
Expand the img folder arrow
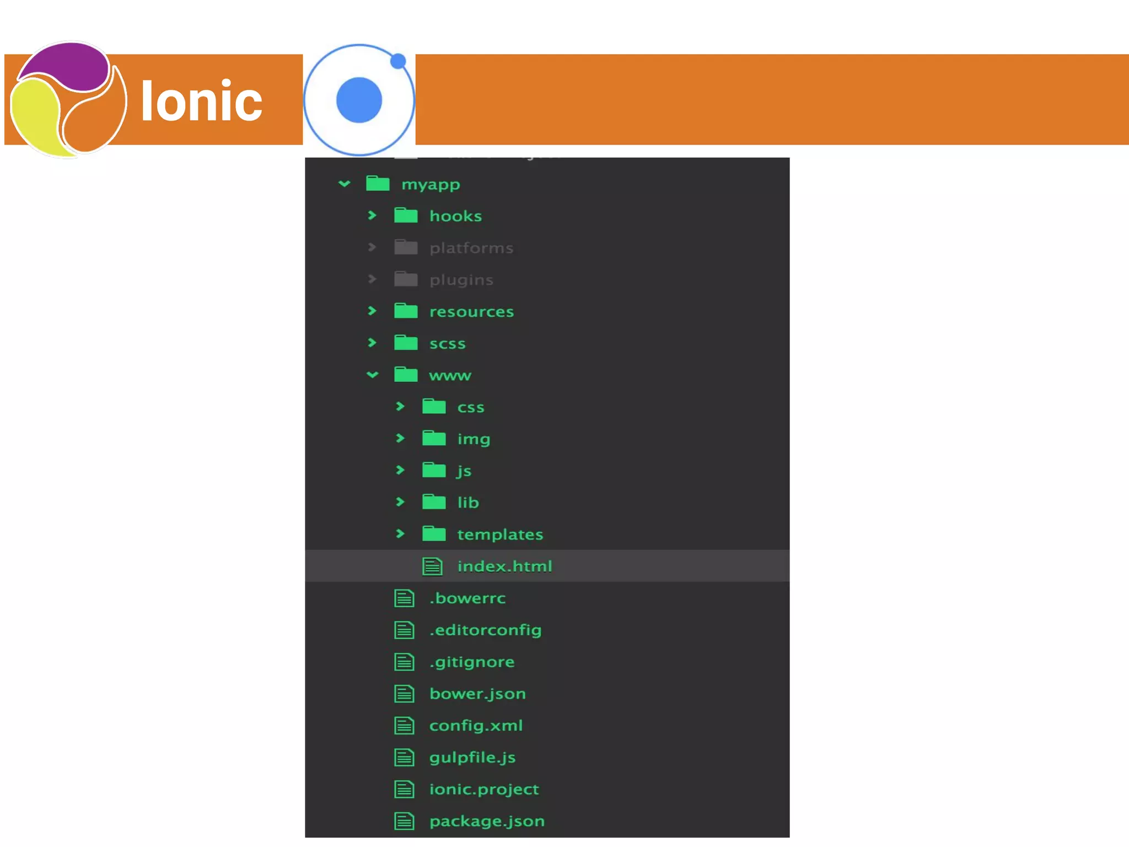[x=400, y=438]
